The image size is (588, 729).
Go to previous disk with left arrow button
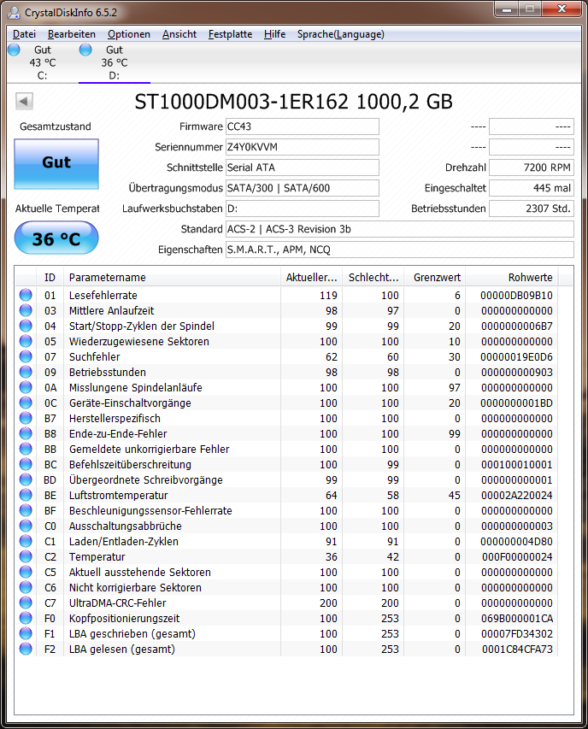coord(24,101)
